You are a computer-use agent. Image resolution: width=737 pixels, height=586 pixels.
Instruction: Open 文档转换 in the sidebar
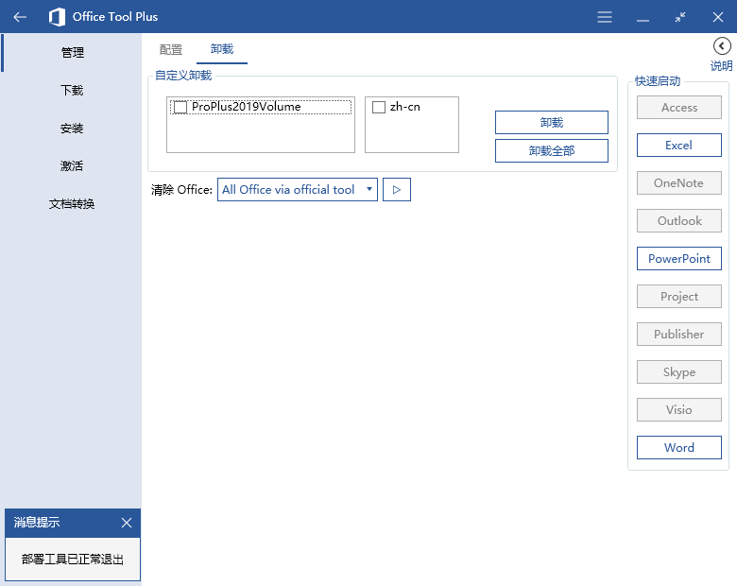coord(72,203)
